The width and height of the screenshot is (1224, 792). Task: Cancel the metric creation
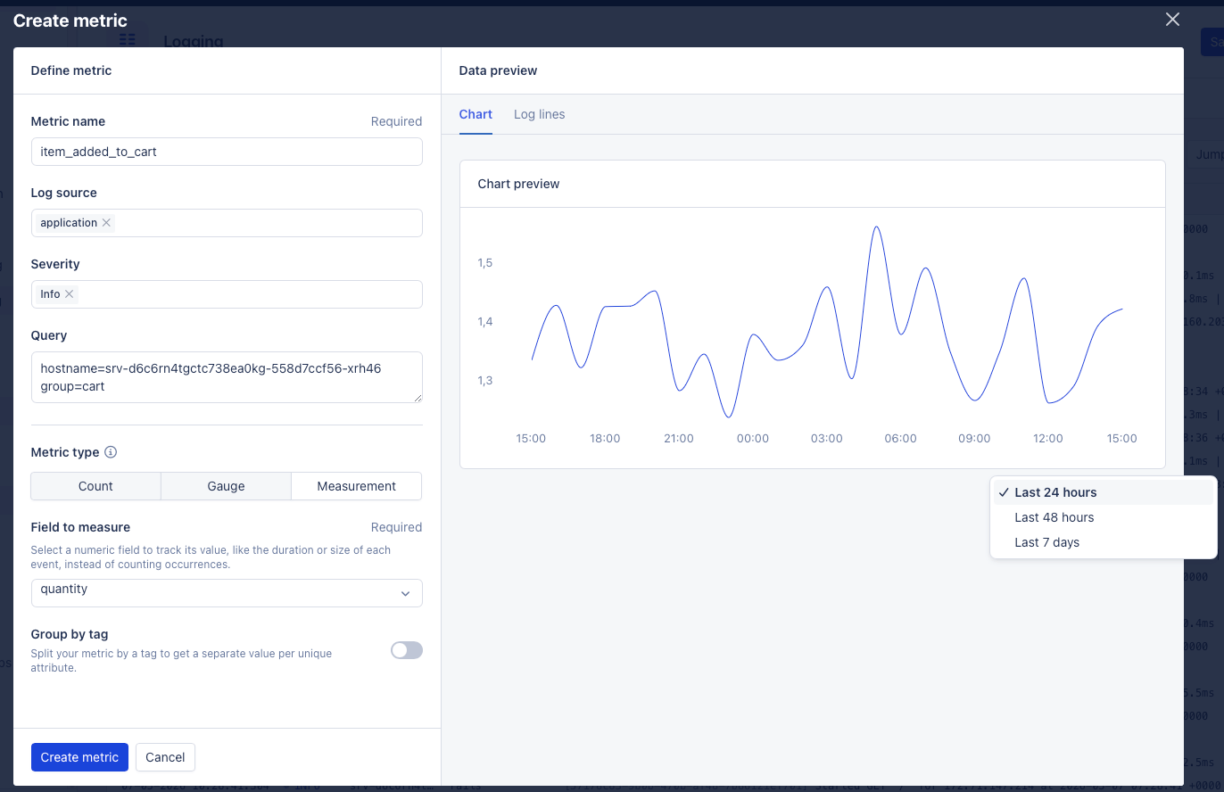tap(165, 757)
